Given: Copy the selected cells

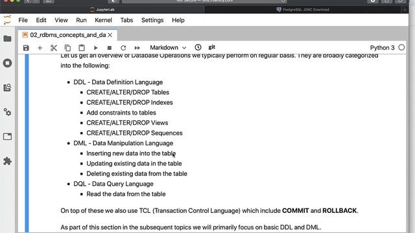Looking at the screenshot, I should 67,48.
